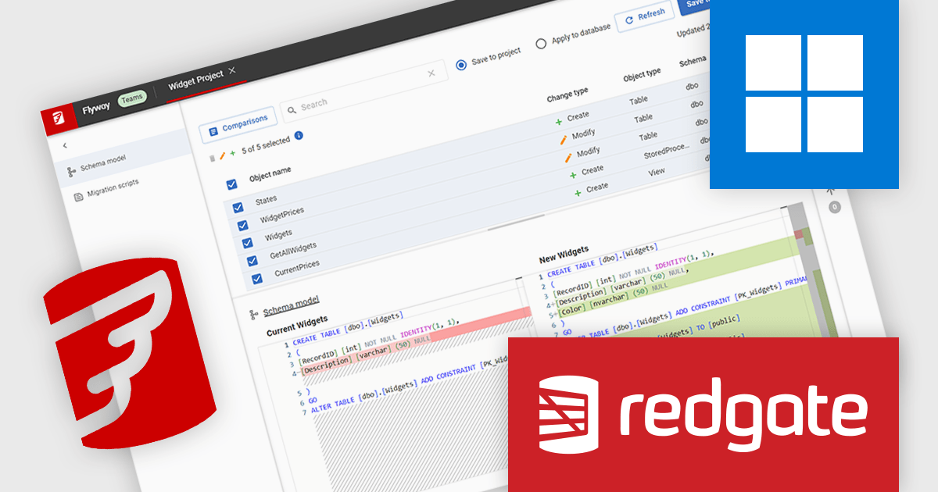
Task: Sort by the Object type column header
Action: [642, 76]
